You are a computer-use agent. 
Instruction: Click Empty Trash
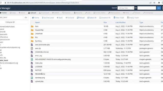pos(133,18)
